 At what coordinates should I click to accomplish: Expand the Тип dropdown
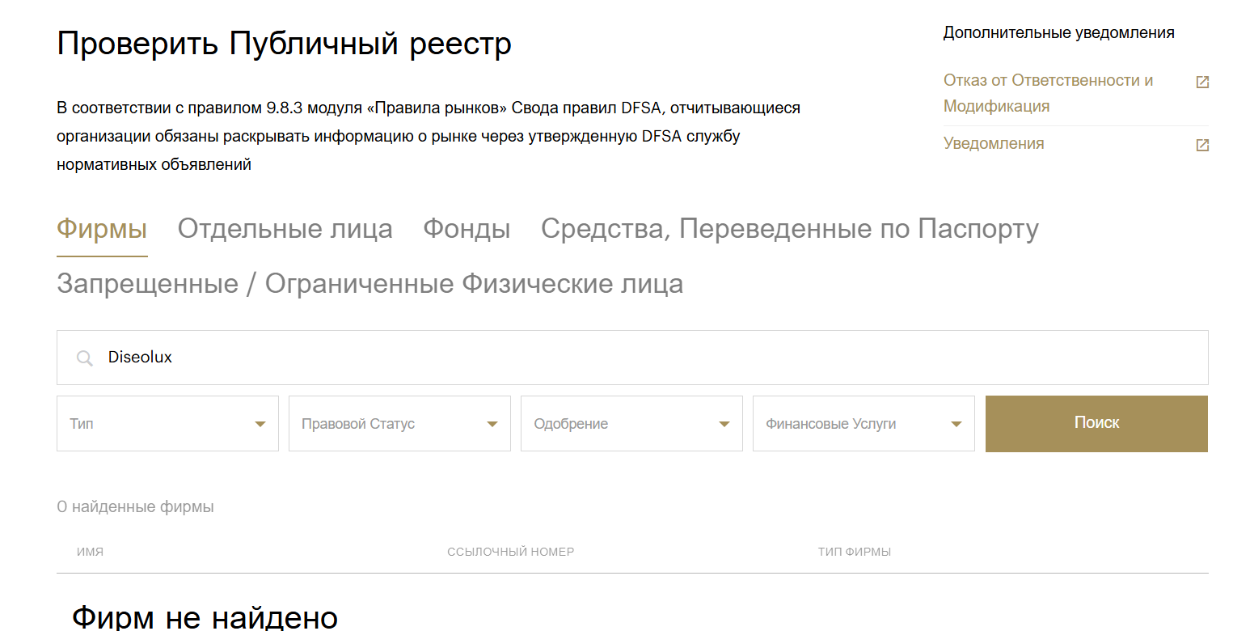pyautogui.click(x=167, y=423)
